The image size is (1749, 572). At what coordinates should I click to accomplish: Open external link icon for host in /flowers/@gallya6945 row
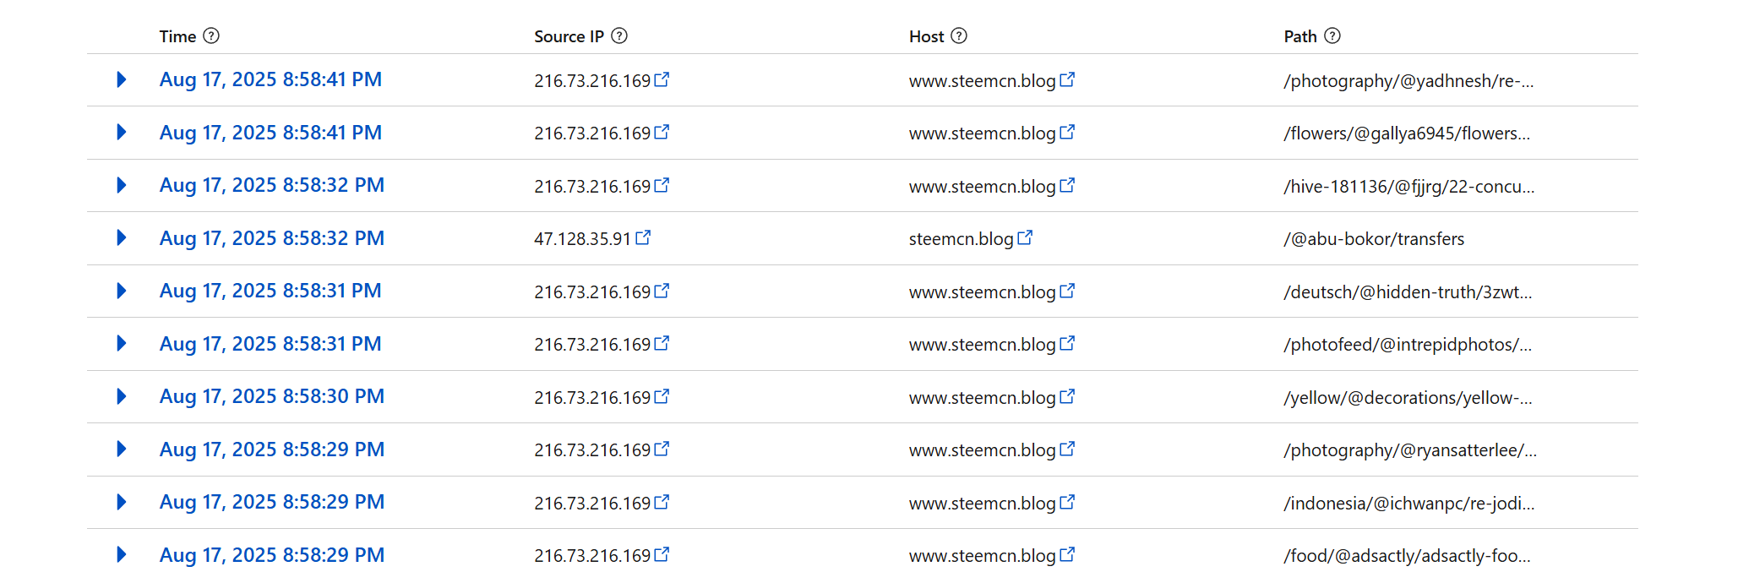pos(1067,132)
